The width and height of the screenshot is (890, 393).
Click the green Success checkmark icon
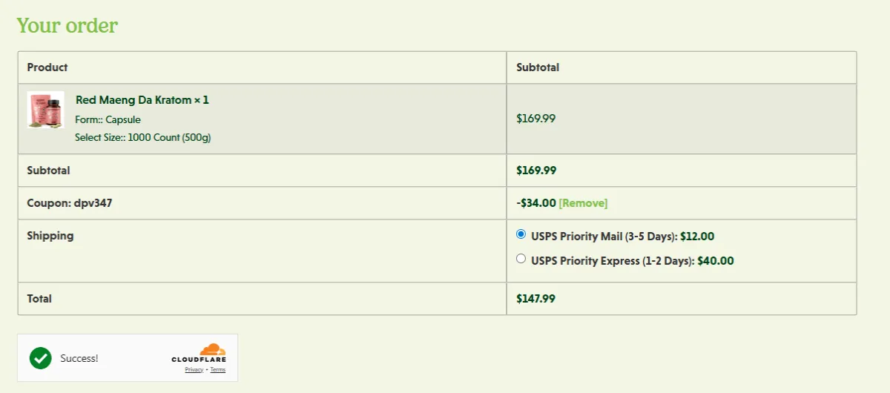click(x=41, y=358)
